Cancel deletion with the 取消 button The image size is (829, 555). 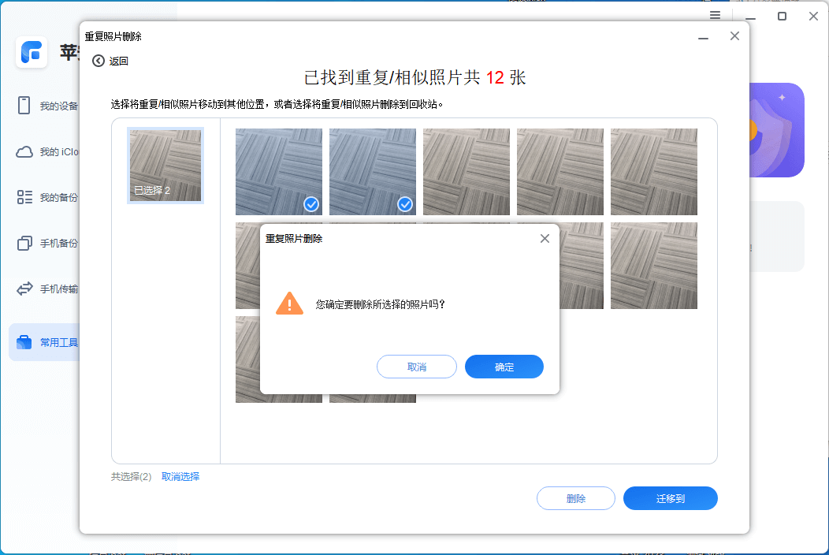(x=416, y=366)
